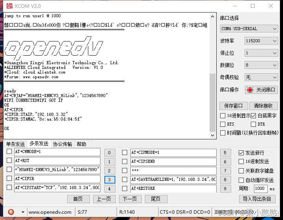The image size is (283, 220).
Task: Click send button 9 for AT+RESTORE
Action: click(x=225, y=189)
